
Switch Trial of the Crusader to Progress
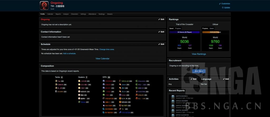[178, 28]
